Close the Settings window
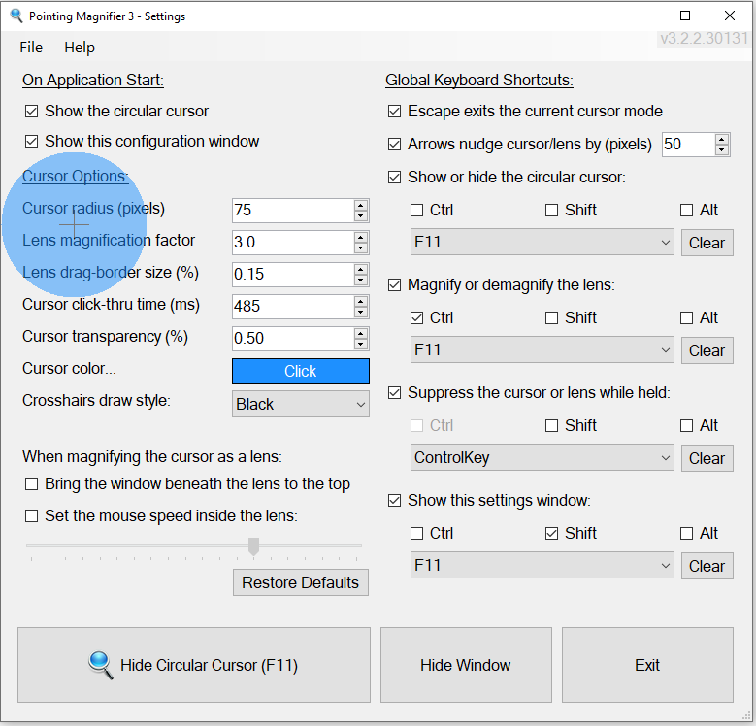756x726 pixels. (x=730, y=16)
